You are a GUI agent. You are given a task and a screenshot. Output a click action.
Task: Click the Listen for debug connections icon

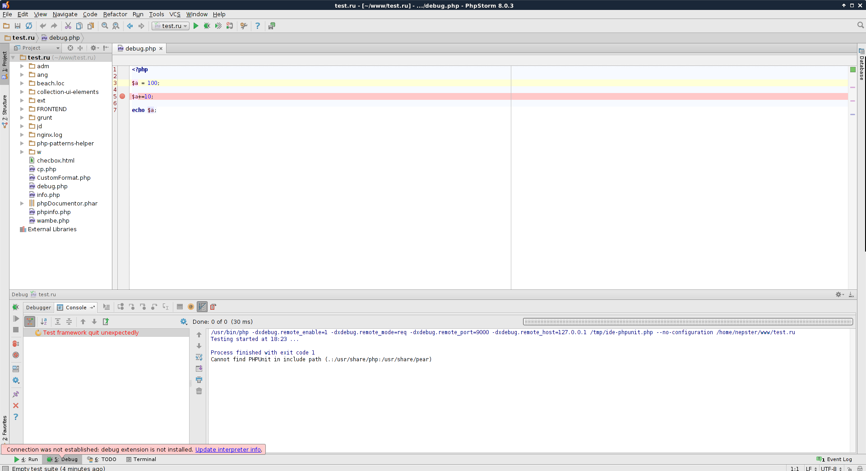pyautogui.click(x=230, y=26)
